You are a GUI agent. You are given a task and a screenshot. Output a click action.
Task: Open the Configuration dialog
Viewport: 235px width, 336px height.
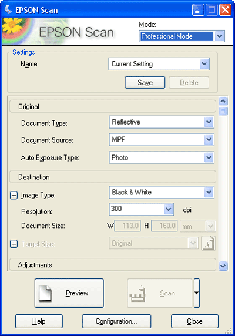pos(116,321)
